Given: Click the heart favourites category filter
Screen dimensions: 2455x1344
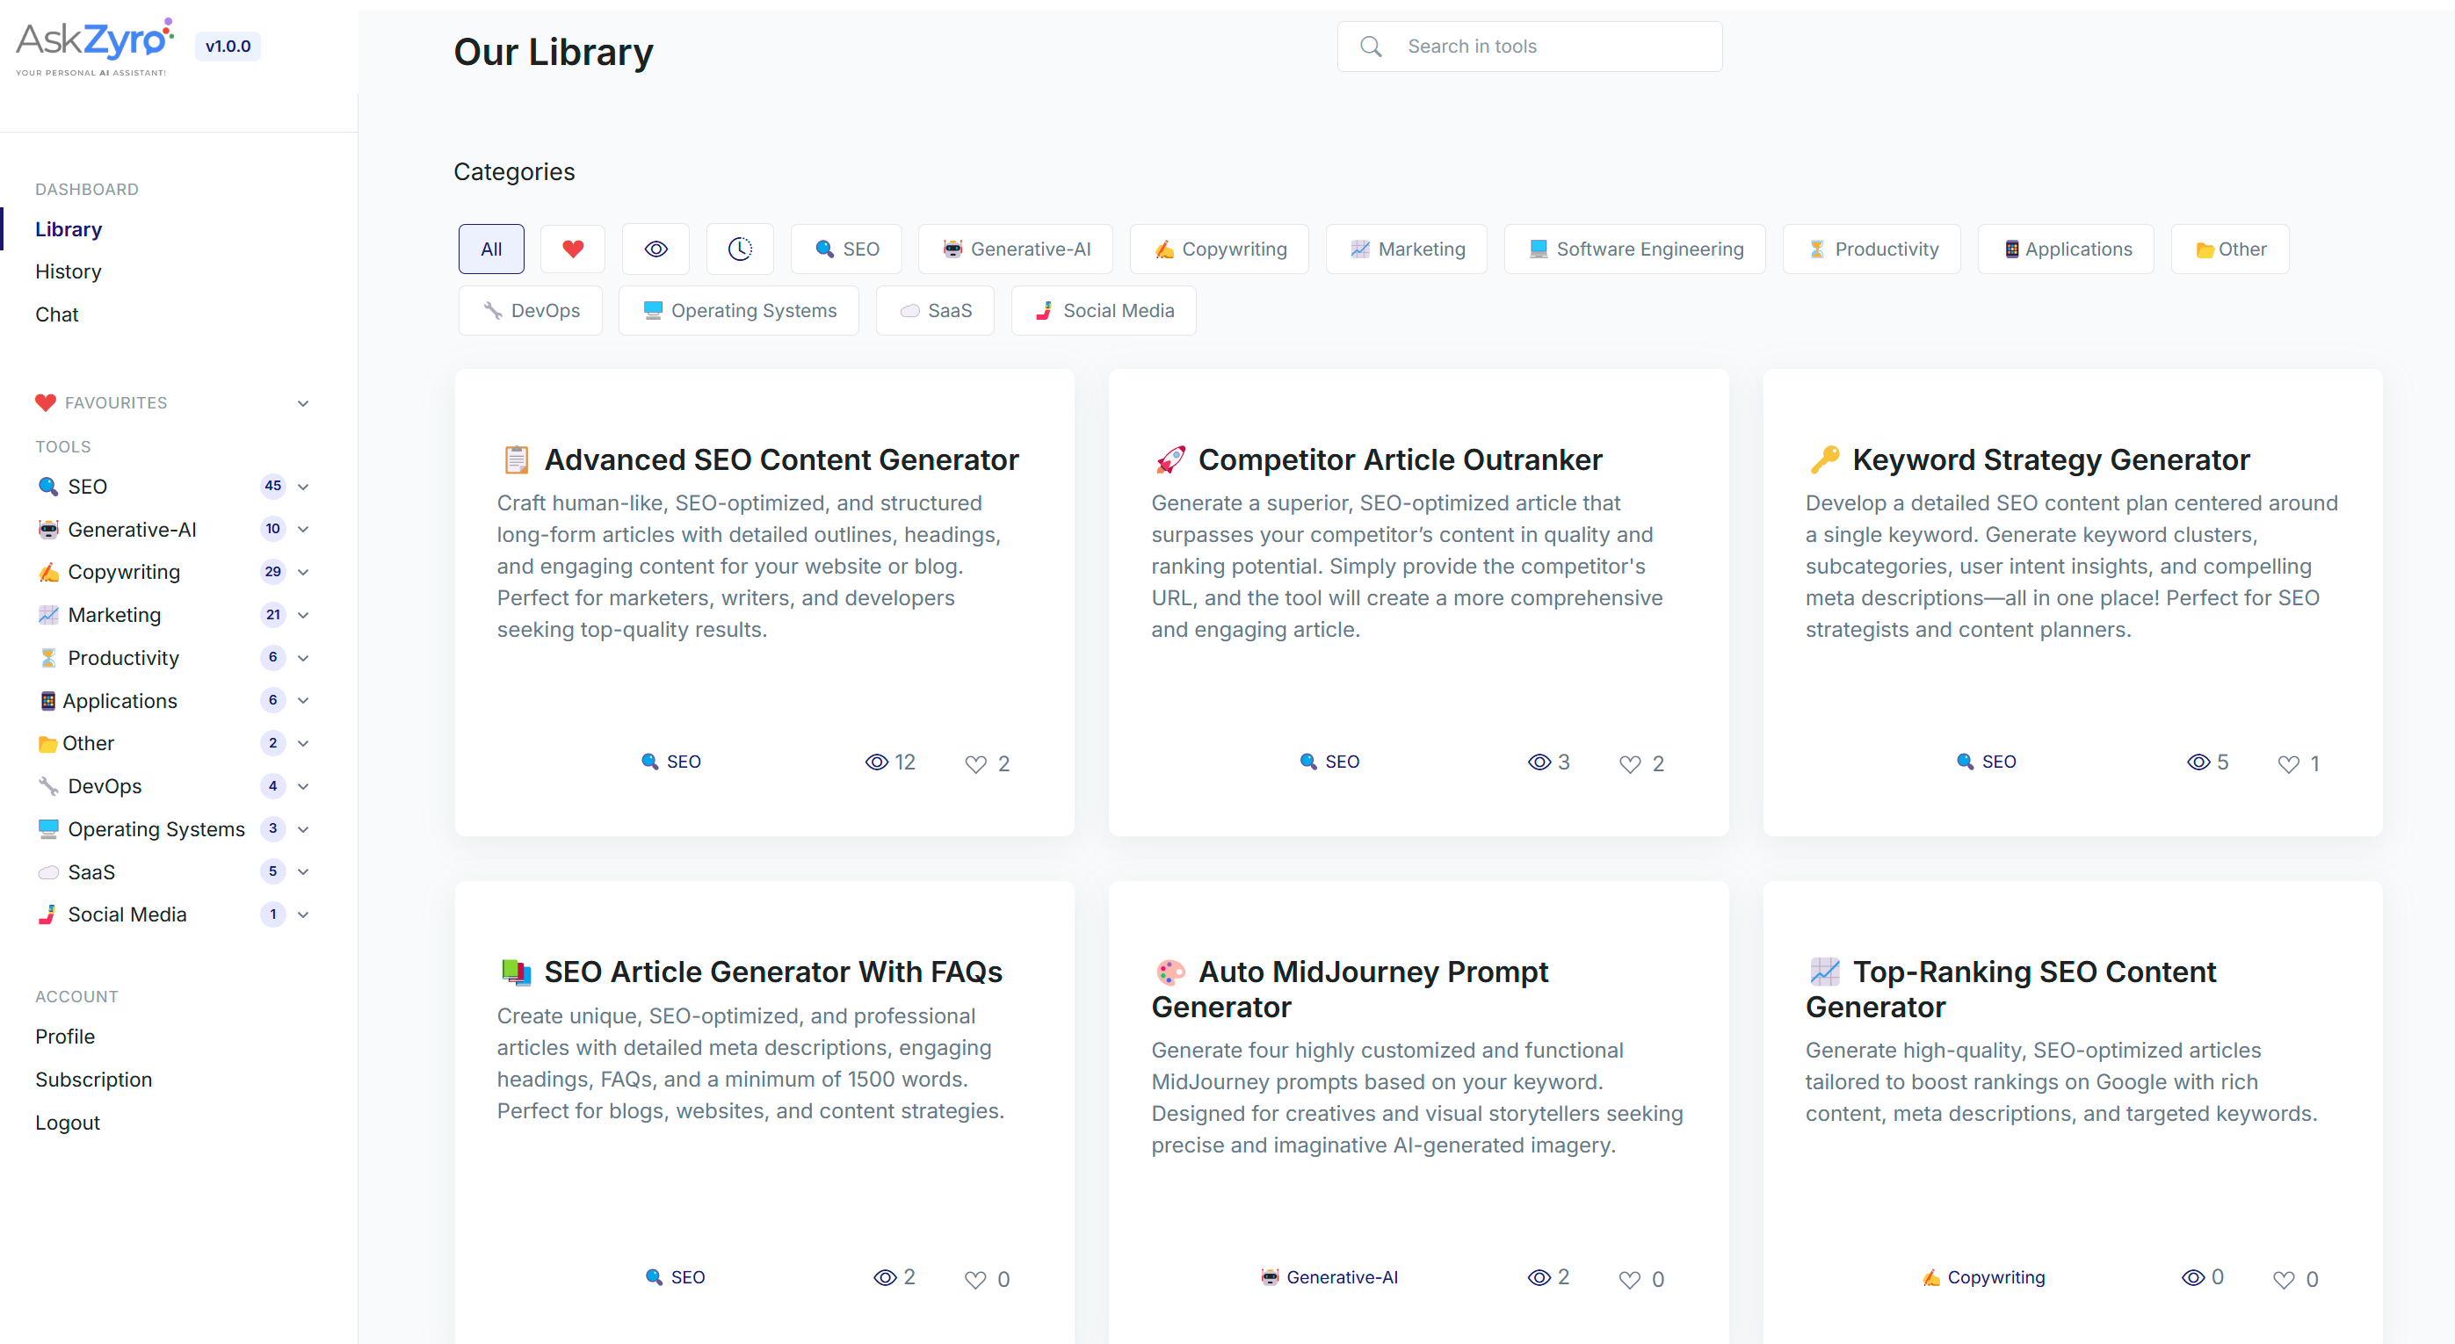Looking at the screenshot, I should [572, 249].
